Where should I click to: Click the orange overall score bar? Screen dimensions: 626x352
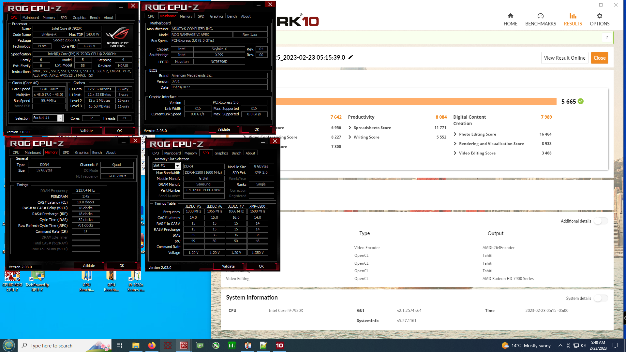pyautogui.click(x=416, y=102)
